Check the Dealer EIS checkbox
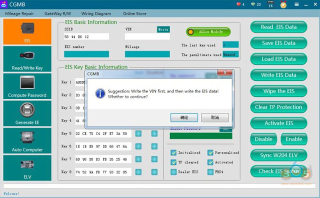The height and width of the screenshot is (198, 320). pyautogui.click(x=173, y=172)
